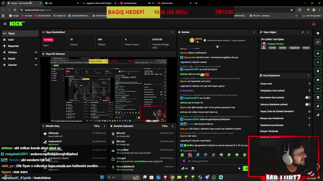Expand Takipçilere özel sohbet option
The height and width of the screenshot is (181, 323).
tap(285, 90)
